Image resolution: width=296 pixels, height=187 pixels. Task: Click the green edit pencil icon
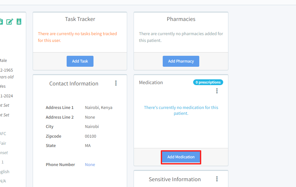(10, 22)
